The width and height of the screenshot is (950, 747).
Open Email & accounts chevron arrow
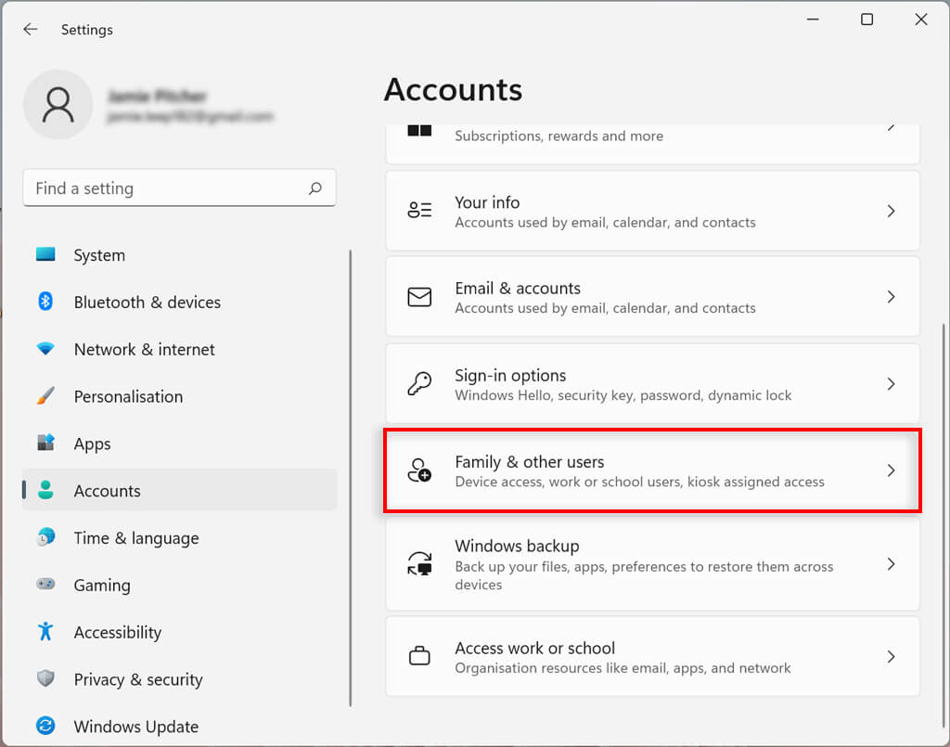click(x=891, y=297)
